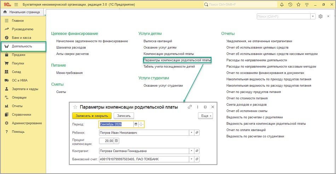Open Расходы по направлениям деятельности report

[x=256, y=60]
